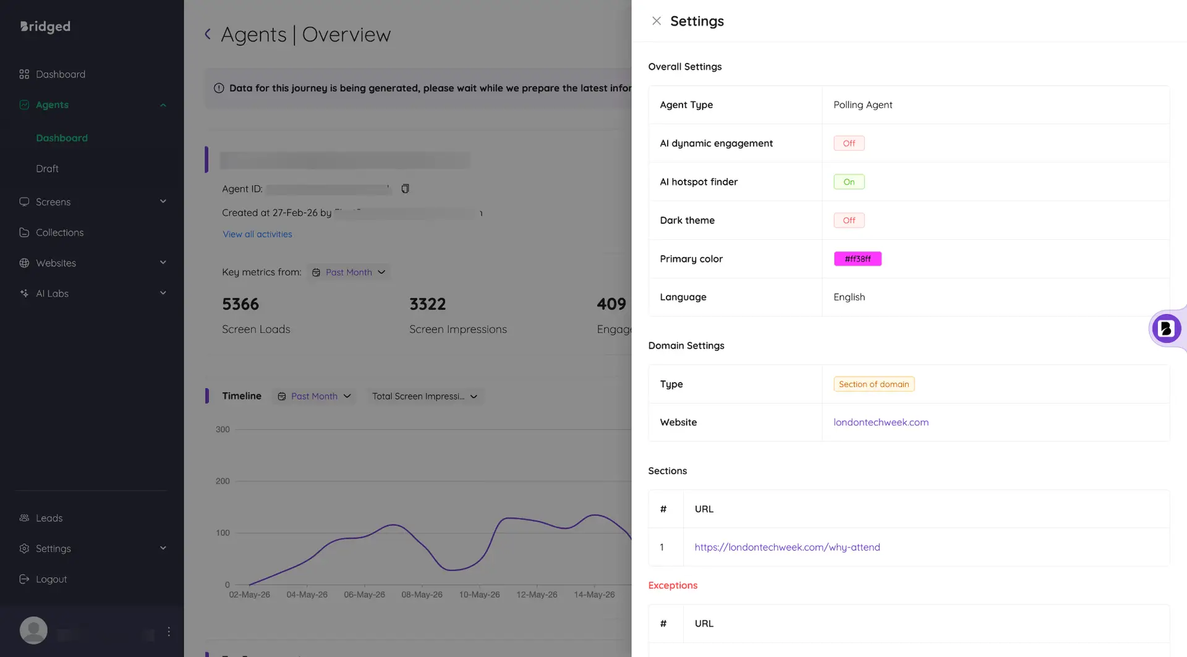Toggle AI hotspot finder On badge
Image resolution: width=1187 pixels, height=657 pixels.
click(x=849, y=182)
